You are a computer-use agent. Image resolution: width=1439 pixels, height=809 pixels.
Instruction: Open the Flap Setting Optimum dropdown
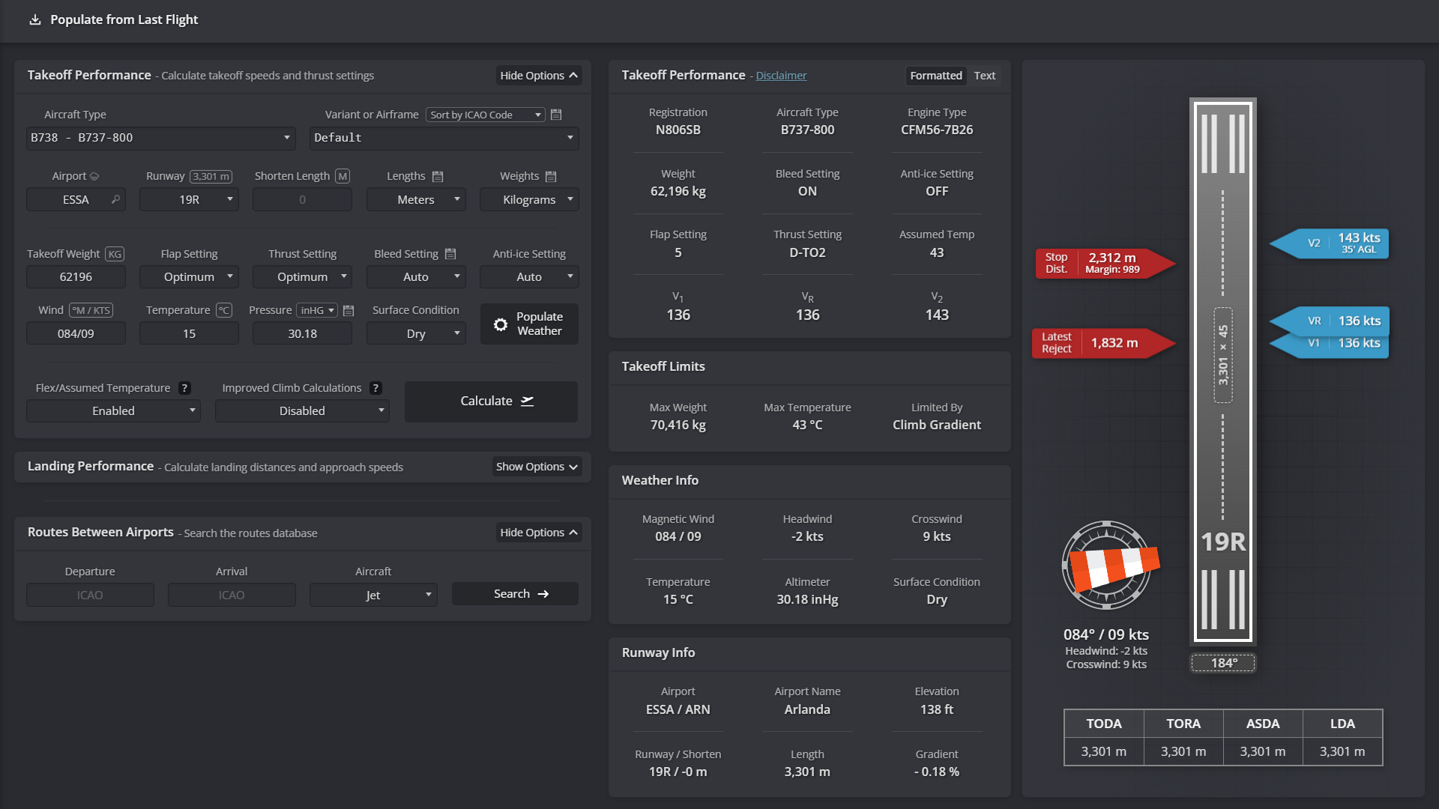pos(189,277)
